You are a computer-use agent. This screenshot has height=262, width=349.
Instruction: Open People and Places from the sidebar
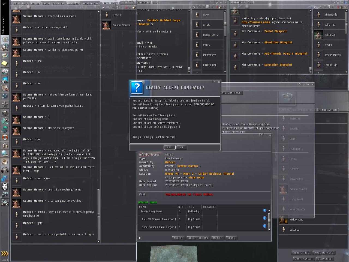point(5,47)
